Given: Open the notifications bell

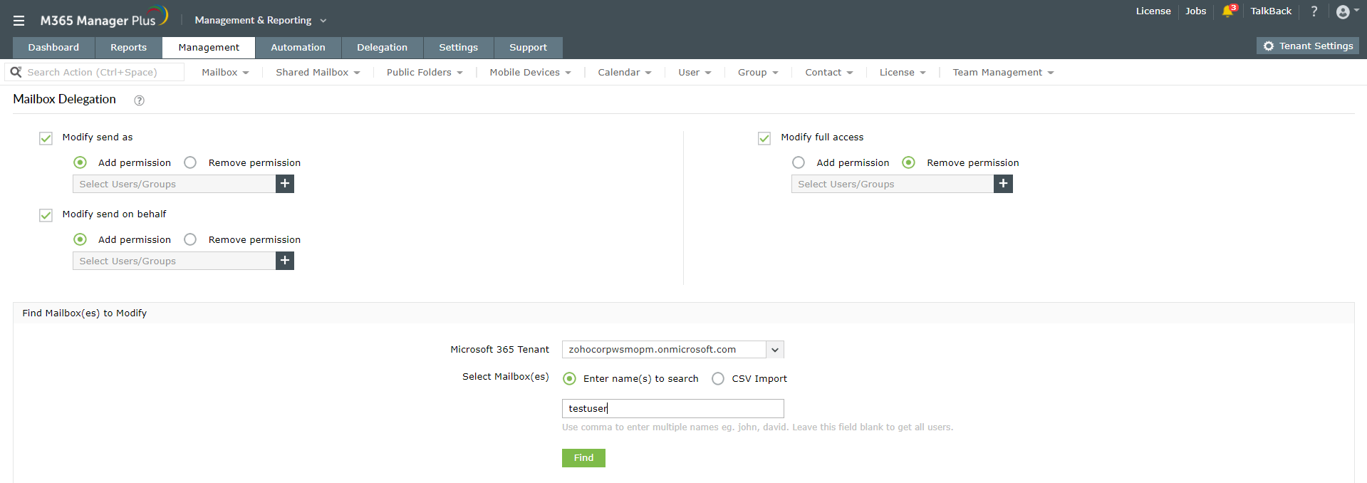Looking at the screenshot, I should click(x=1227, y=11).
